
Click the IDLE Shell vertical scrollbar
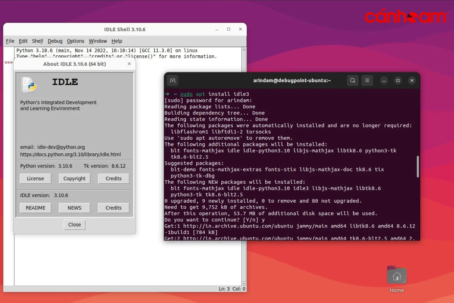point(244,166)
